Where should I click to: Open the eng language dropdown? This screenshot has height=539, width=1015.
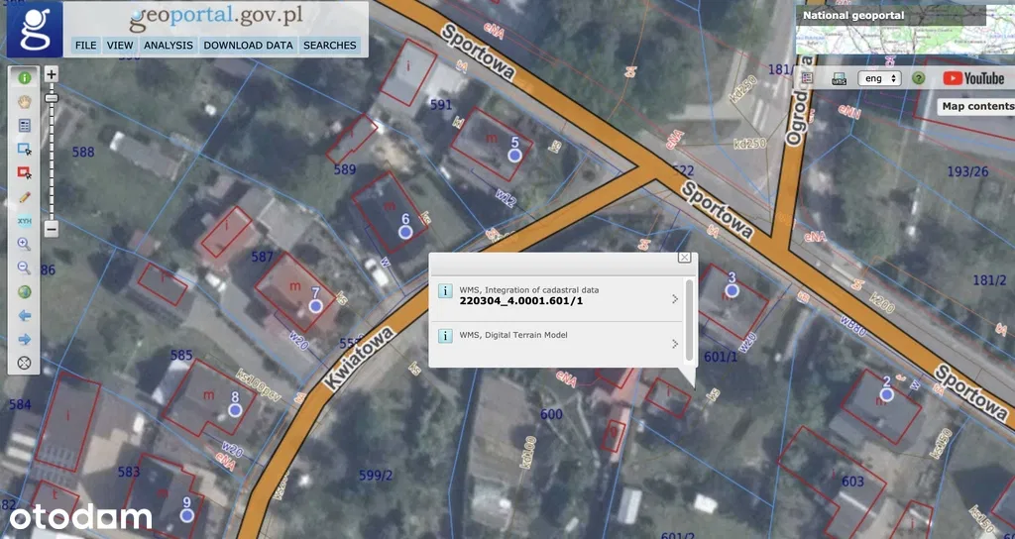(878, 78)
